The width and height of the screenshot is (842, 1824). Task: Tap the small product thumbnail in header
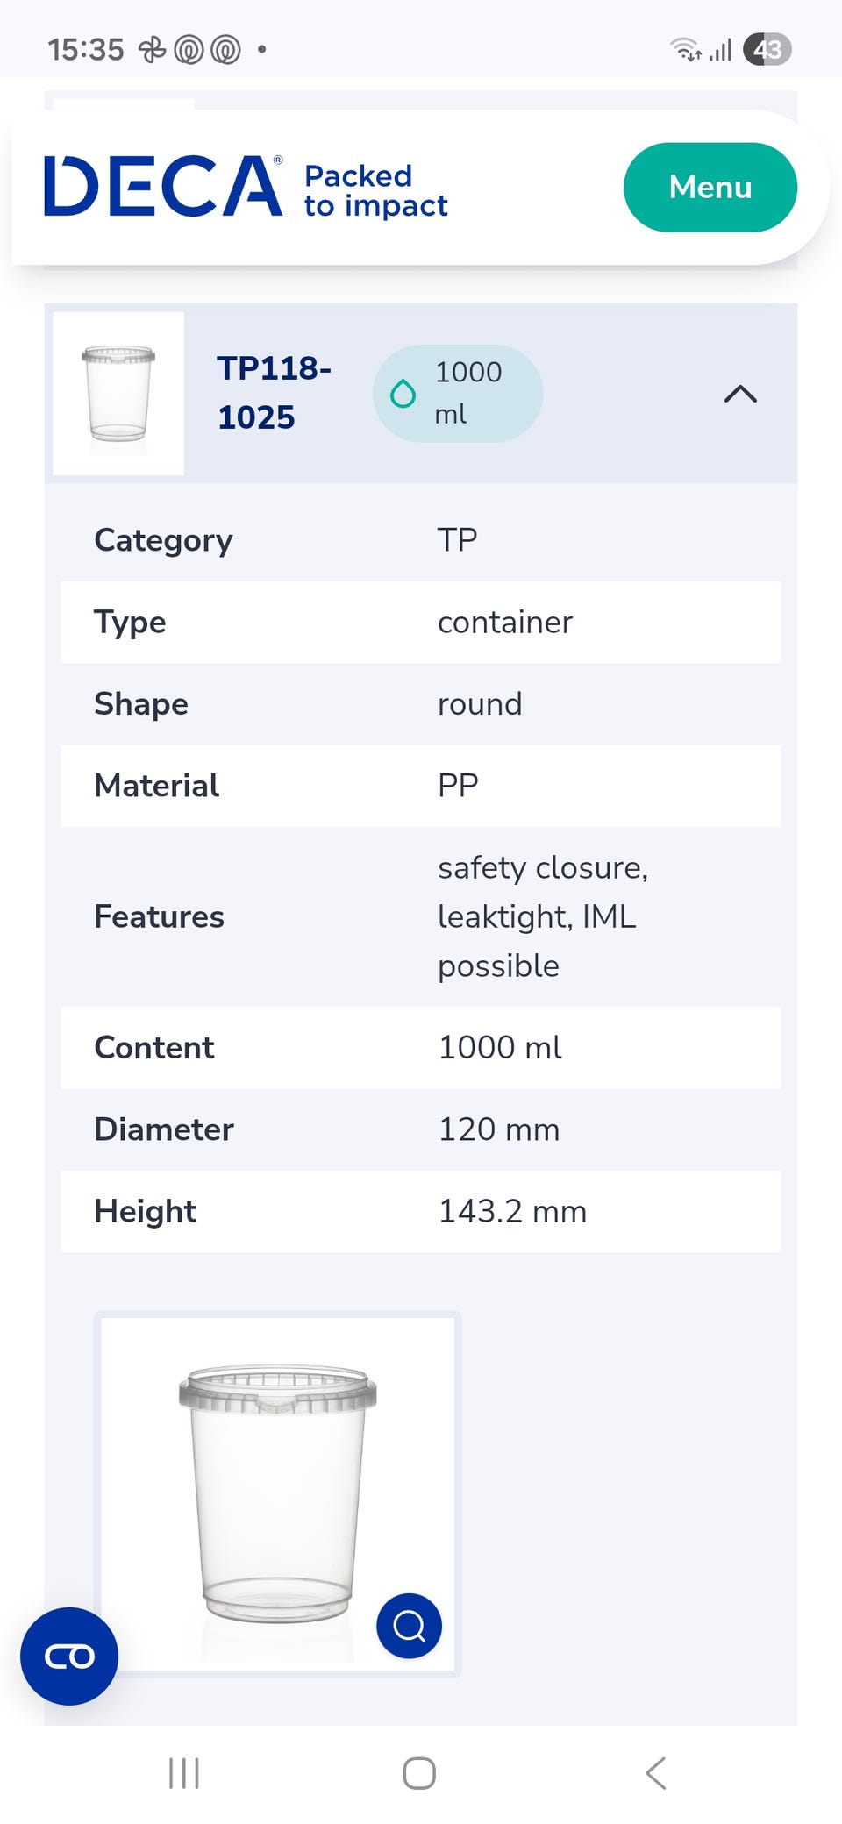tap(118, 394)
